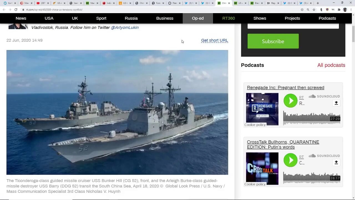Seek in the Renegade Inc waveform
The height and width of the screenshot is (200, 355).
312,118
